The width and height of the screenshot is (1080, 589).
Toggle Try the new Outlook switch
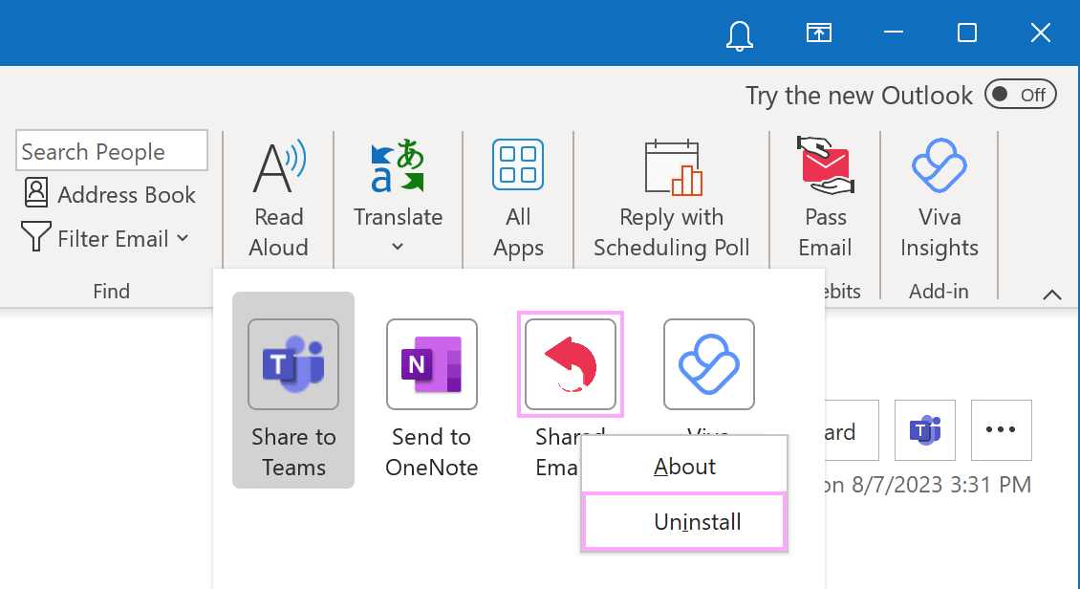click(x=1020, y=95)
